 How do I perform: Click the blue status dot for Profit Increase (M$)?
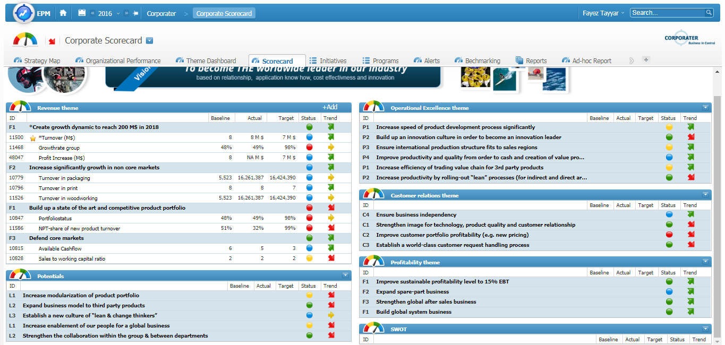309,158
